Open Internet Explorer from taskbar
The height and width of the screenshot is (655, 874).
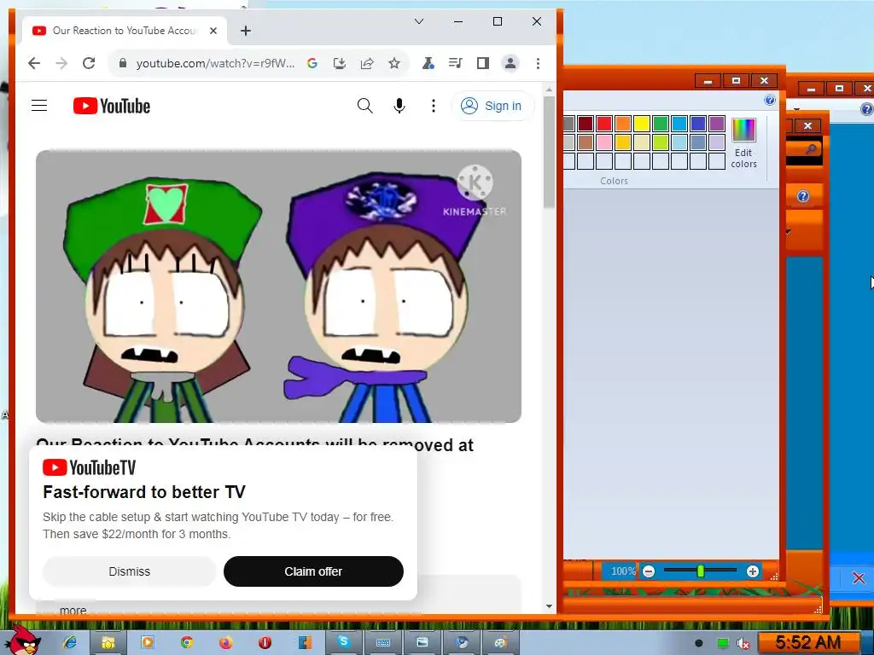[70, 643]
